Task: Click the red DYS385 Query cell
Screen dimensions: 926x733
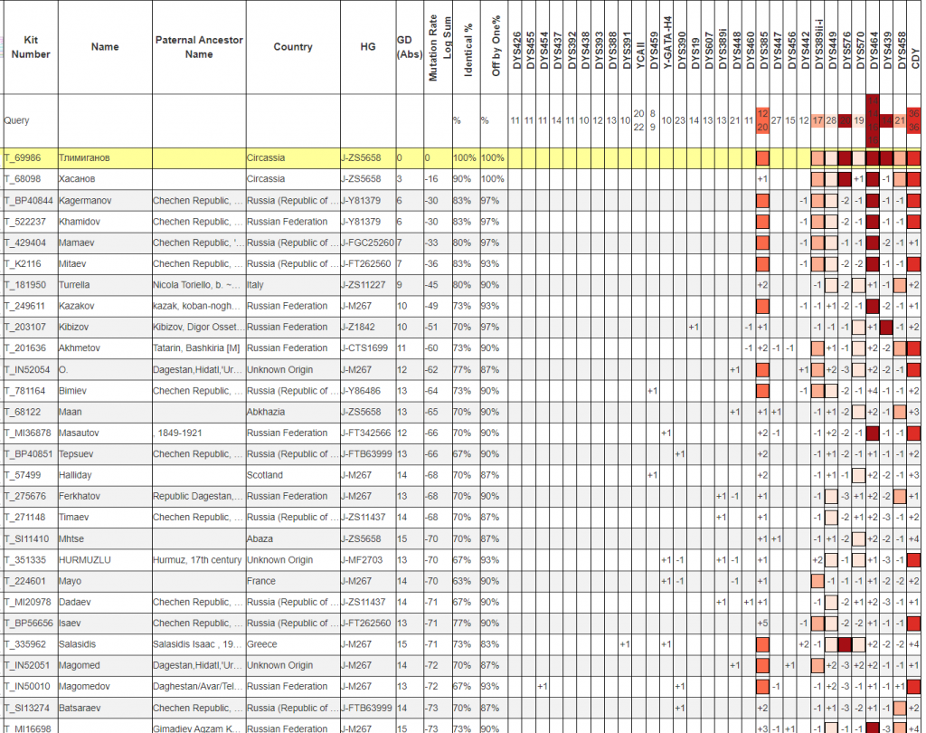Action: point(762,120)
